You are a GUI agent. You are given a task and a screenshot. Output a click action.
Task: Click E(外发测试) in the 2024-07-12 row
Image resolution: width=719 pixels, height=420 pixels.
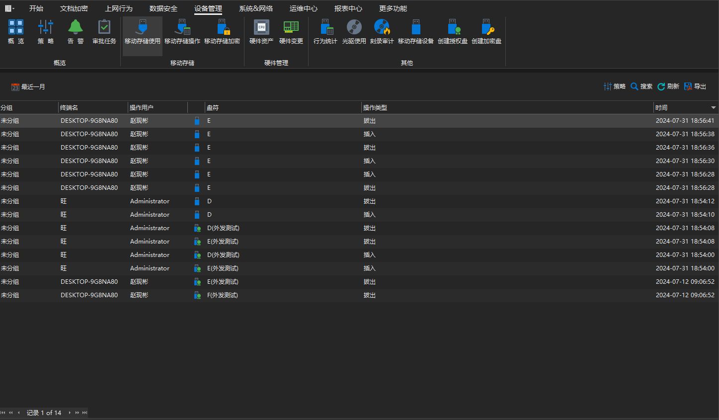click(223, 282)
